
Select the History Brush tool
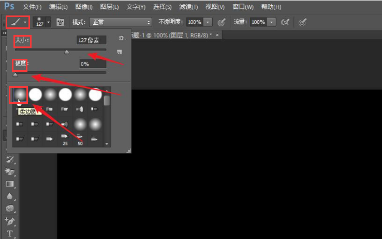[10, 160]
